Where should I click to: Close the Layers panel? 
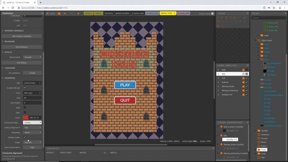coord(247,65)
